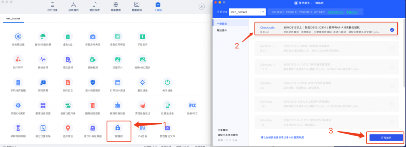The height and width of the screenshot is (147, 406).
Task: Open the 手机投屏直播 screen casting icon
Action: pos(18,82)
